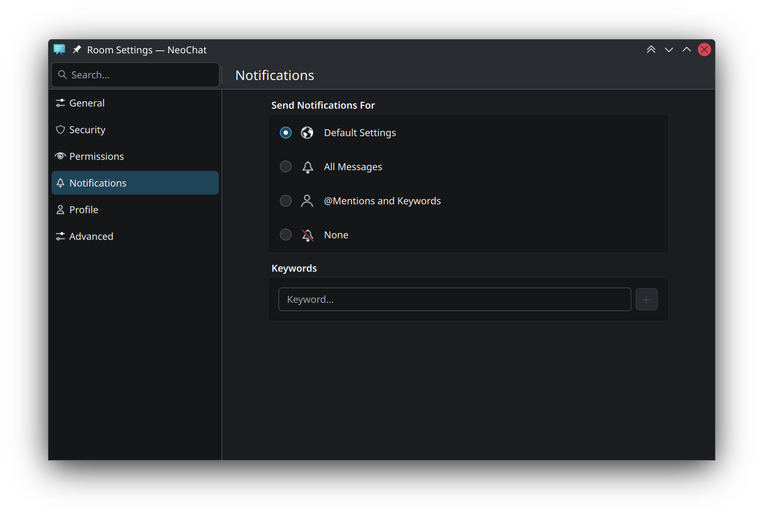Click the bell icon next to All Messages
764x518 pixels.
point(307,167)
